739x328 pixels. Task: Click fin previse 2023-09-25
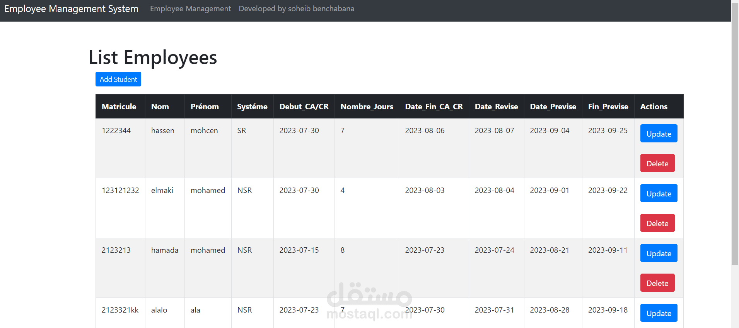[x=608, y=130]
